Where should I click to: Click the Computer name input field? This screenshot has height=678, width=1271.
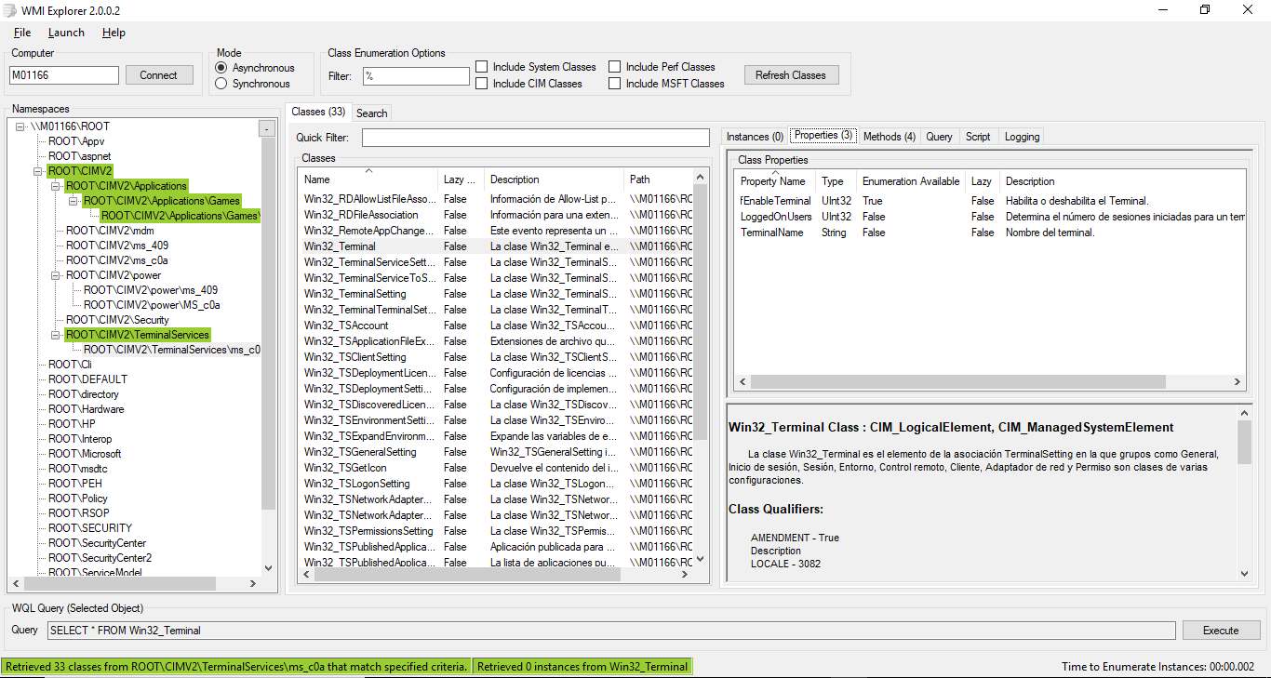pyautogui.click(x=64, y=75)
